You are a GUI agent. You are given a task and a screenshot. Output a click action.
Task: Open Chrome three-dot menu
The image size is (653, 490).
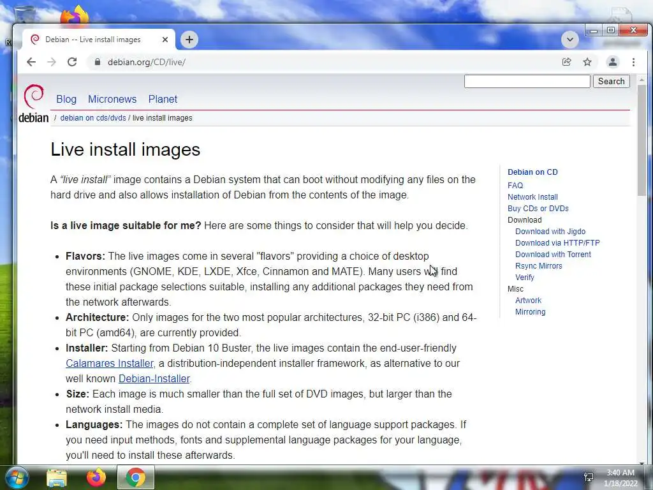(x=633, y=62)
